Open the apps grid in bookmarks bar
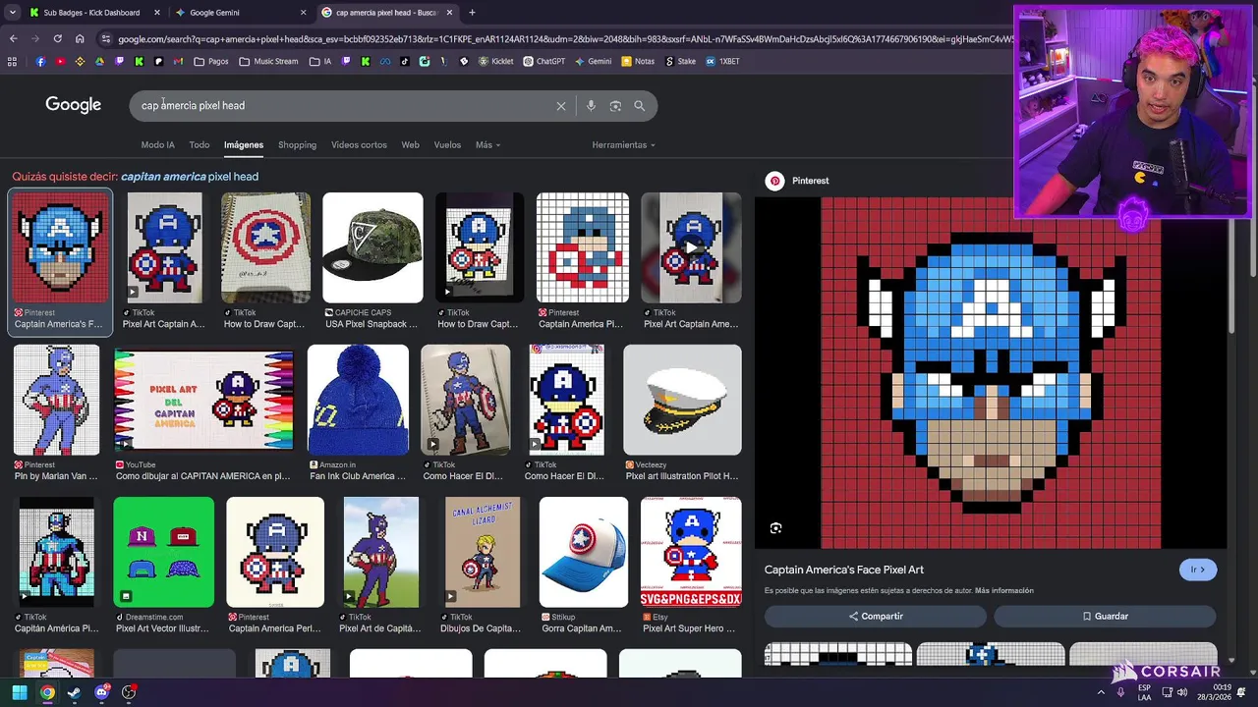The width and height of the screenshot is (1258, 707). (x=12, y=61)
